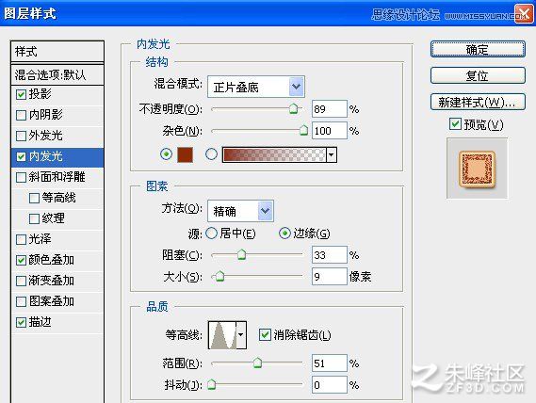Image resolution: width=536 pixels, height=403 pixels.
Task: Click the 新建样式 button
Action: (x=478, y=103)
